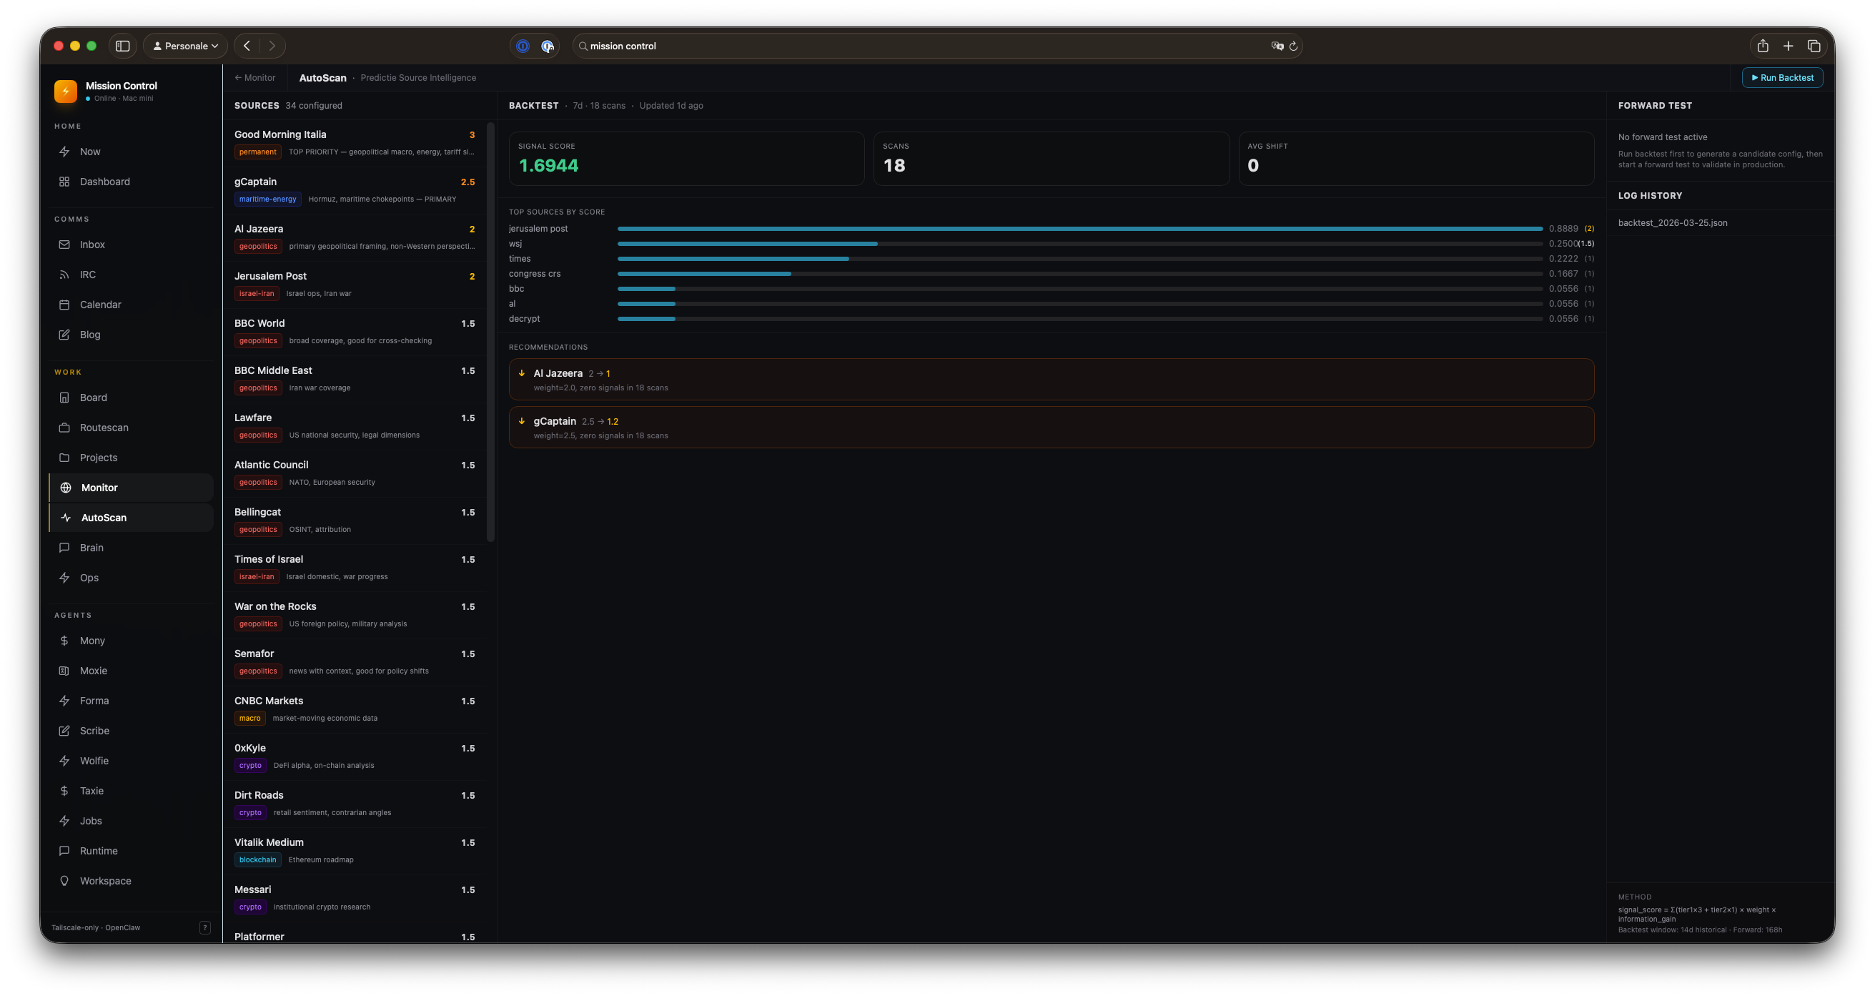Switch to the Monitor section in sidebar
Screen dimensions: 1875x996
point(99,487)
